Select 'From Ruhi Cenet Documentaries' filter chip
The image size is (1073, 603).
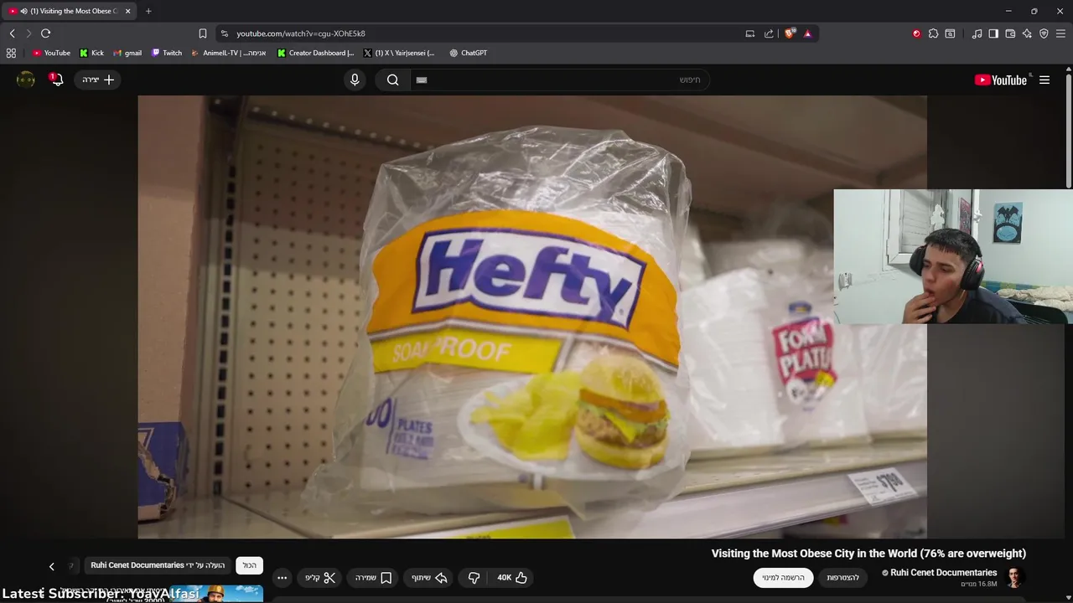pyautogui.click(x=158, y=565)
